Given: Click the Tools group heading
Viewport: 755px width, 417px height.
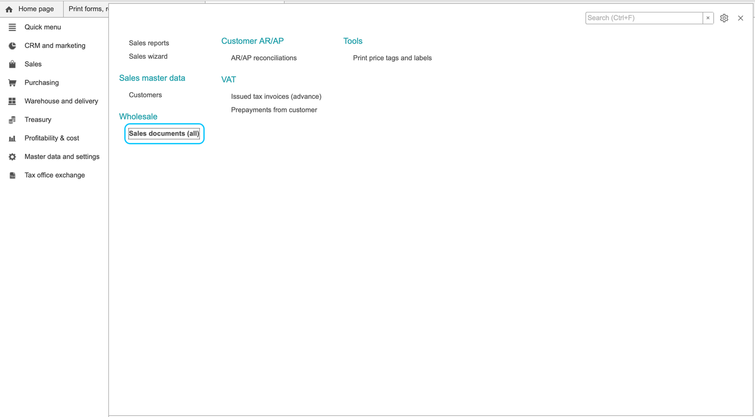Looking at the screenshot, I should 353,41.
